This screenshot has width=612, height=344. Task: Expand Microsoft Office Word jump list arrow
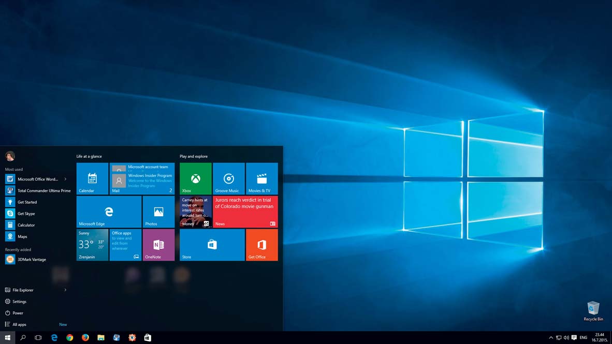coord(65,179)
